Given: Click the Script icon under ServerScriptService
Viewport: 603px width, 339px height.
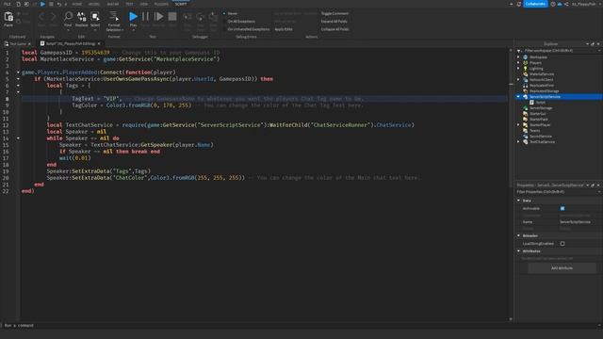Looking at the screenshot, I should [531, 103].
